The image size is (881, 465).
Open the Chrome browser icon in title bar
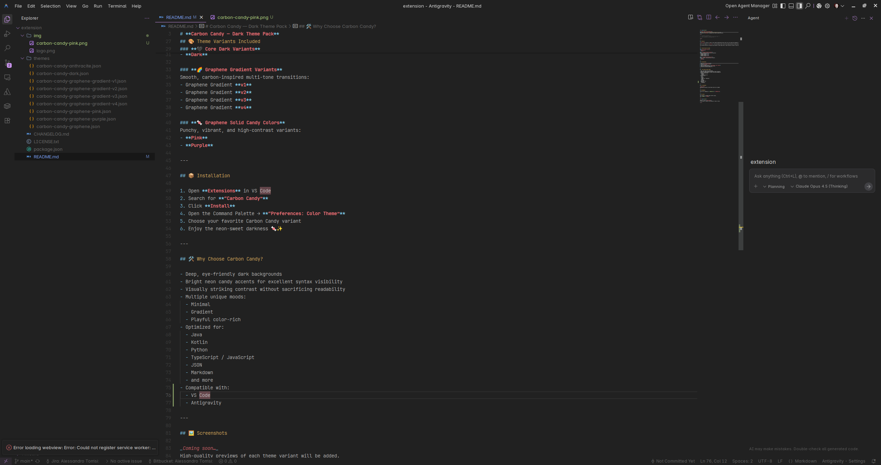(819, 6)
